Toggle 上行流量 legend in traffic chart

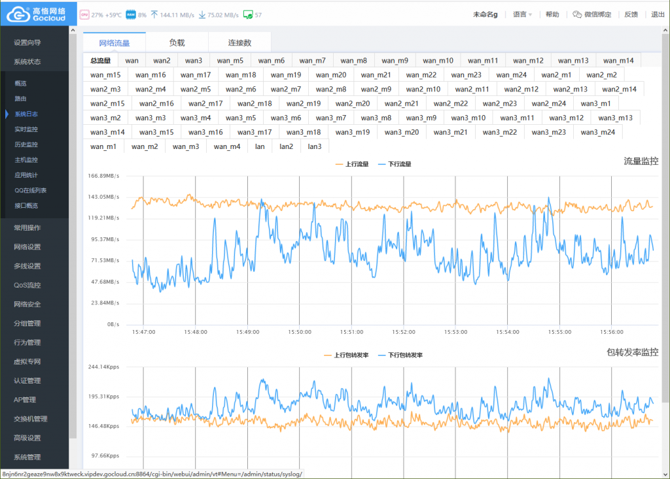coord(352,164)
